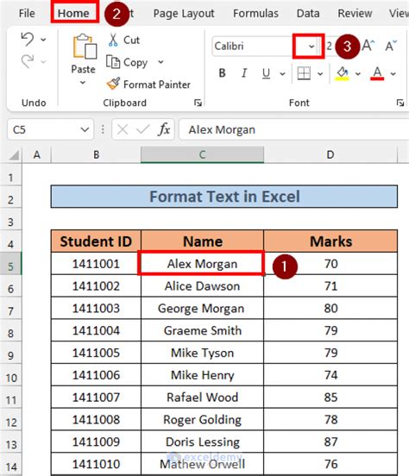Expand the Borders options arrow
409x476 pixels.
(x=320, y=73)
